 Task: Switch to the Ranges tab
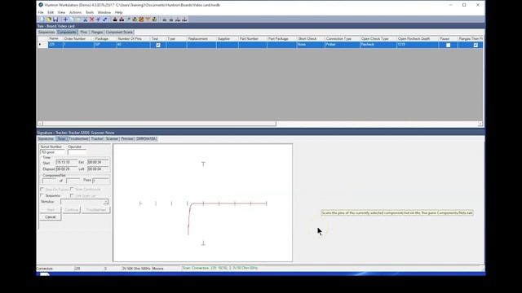pos(97,33)
